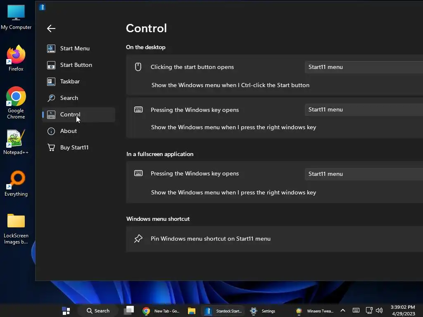423x317 pixels.
Task: Click keyboard icon in On the desktop section
Action: pyautogui.click(x=138, y=109)
